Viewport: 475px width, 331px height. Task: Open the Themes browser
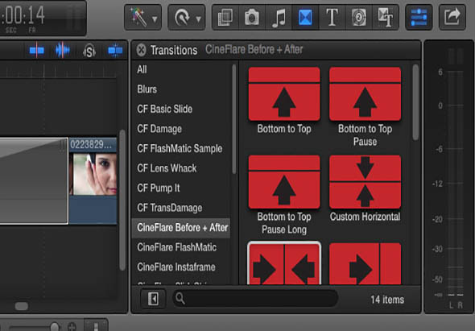pyautogui.click(x=386, y=17)
